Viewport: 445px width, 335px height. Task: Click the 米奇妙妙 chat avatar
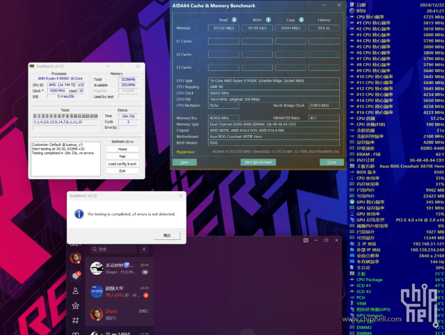(96, 268)
